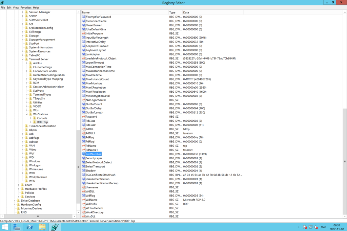Collapse the Terminal Server key
This screenshot has height=231, width=347.
(x=22, y=59)
